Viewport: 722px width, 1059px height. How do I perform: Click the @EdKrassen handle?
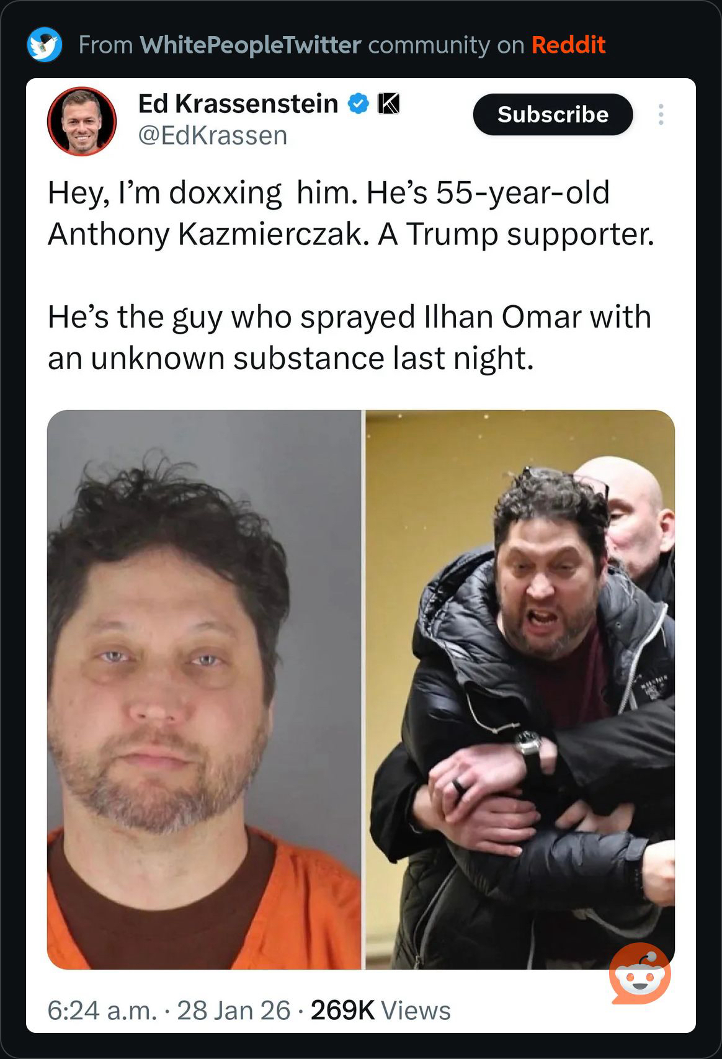[x=213, y=135]
